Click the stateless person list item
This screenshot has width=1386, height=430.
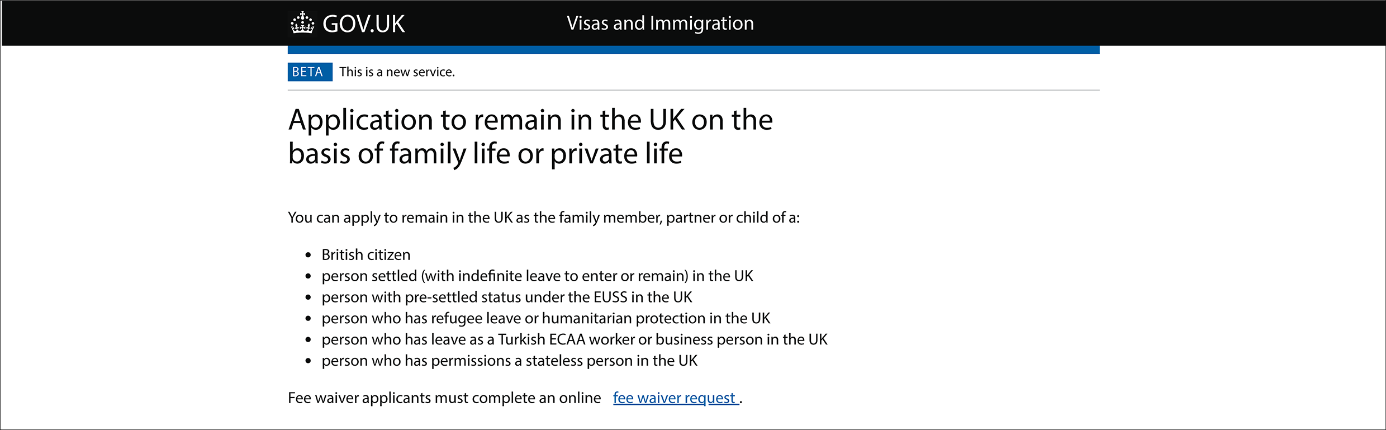click(509, 361)
